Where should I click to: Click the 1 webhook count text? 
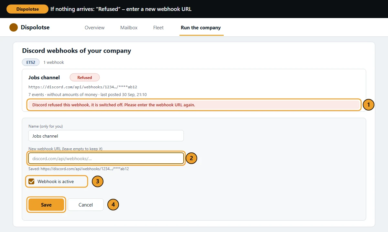point(54,62)
